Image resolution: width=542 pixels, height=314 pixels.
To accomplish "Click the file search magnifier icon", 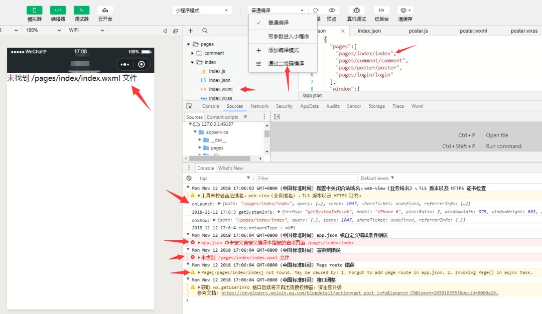I will click(x=205, y=31).
